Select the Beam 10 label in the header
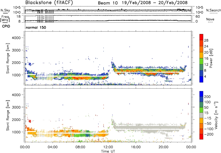Screen dimensions: 221x153 coord(108,3)
